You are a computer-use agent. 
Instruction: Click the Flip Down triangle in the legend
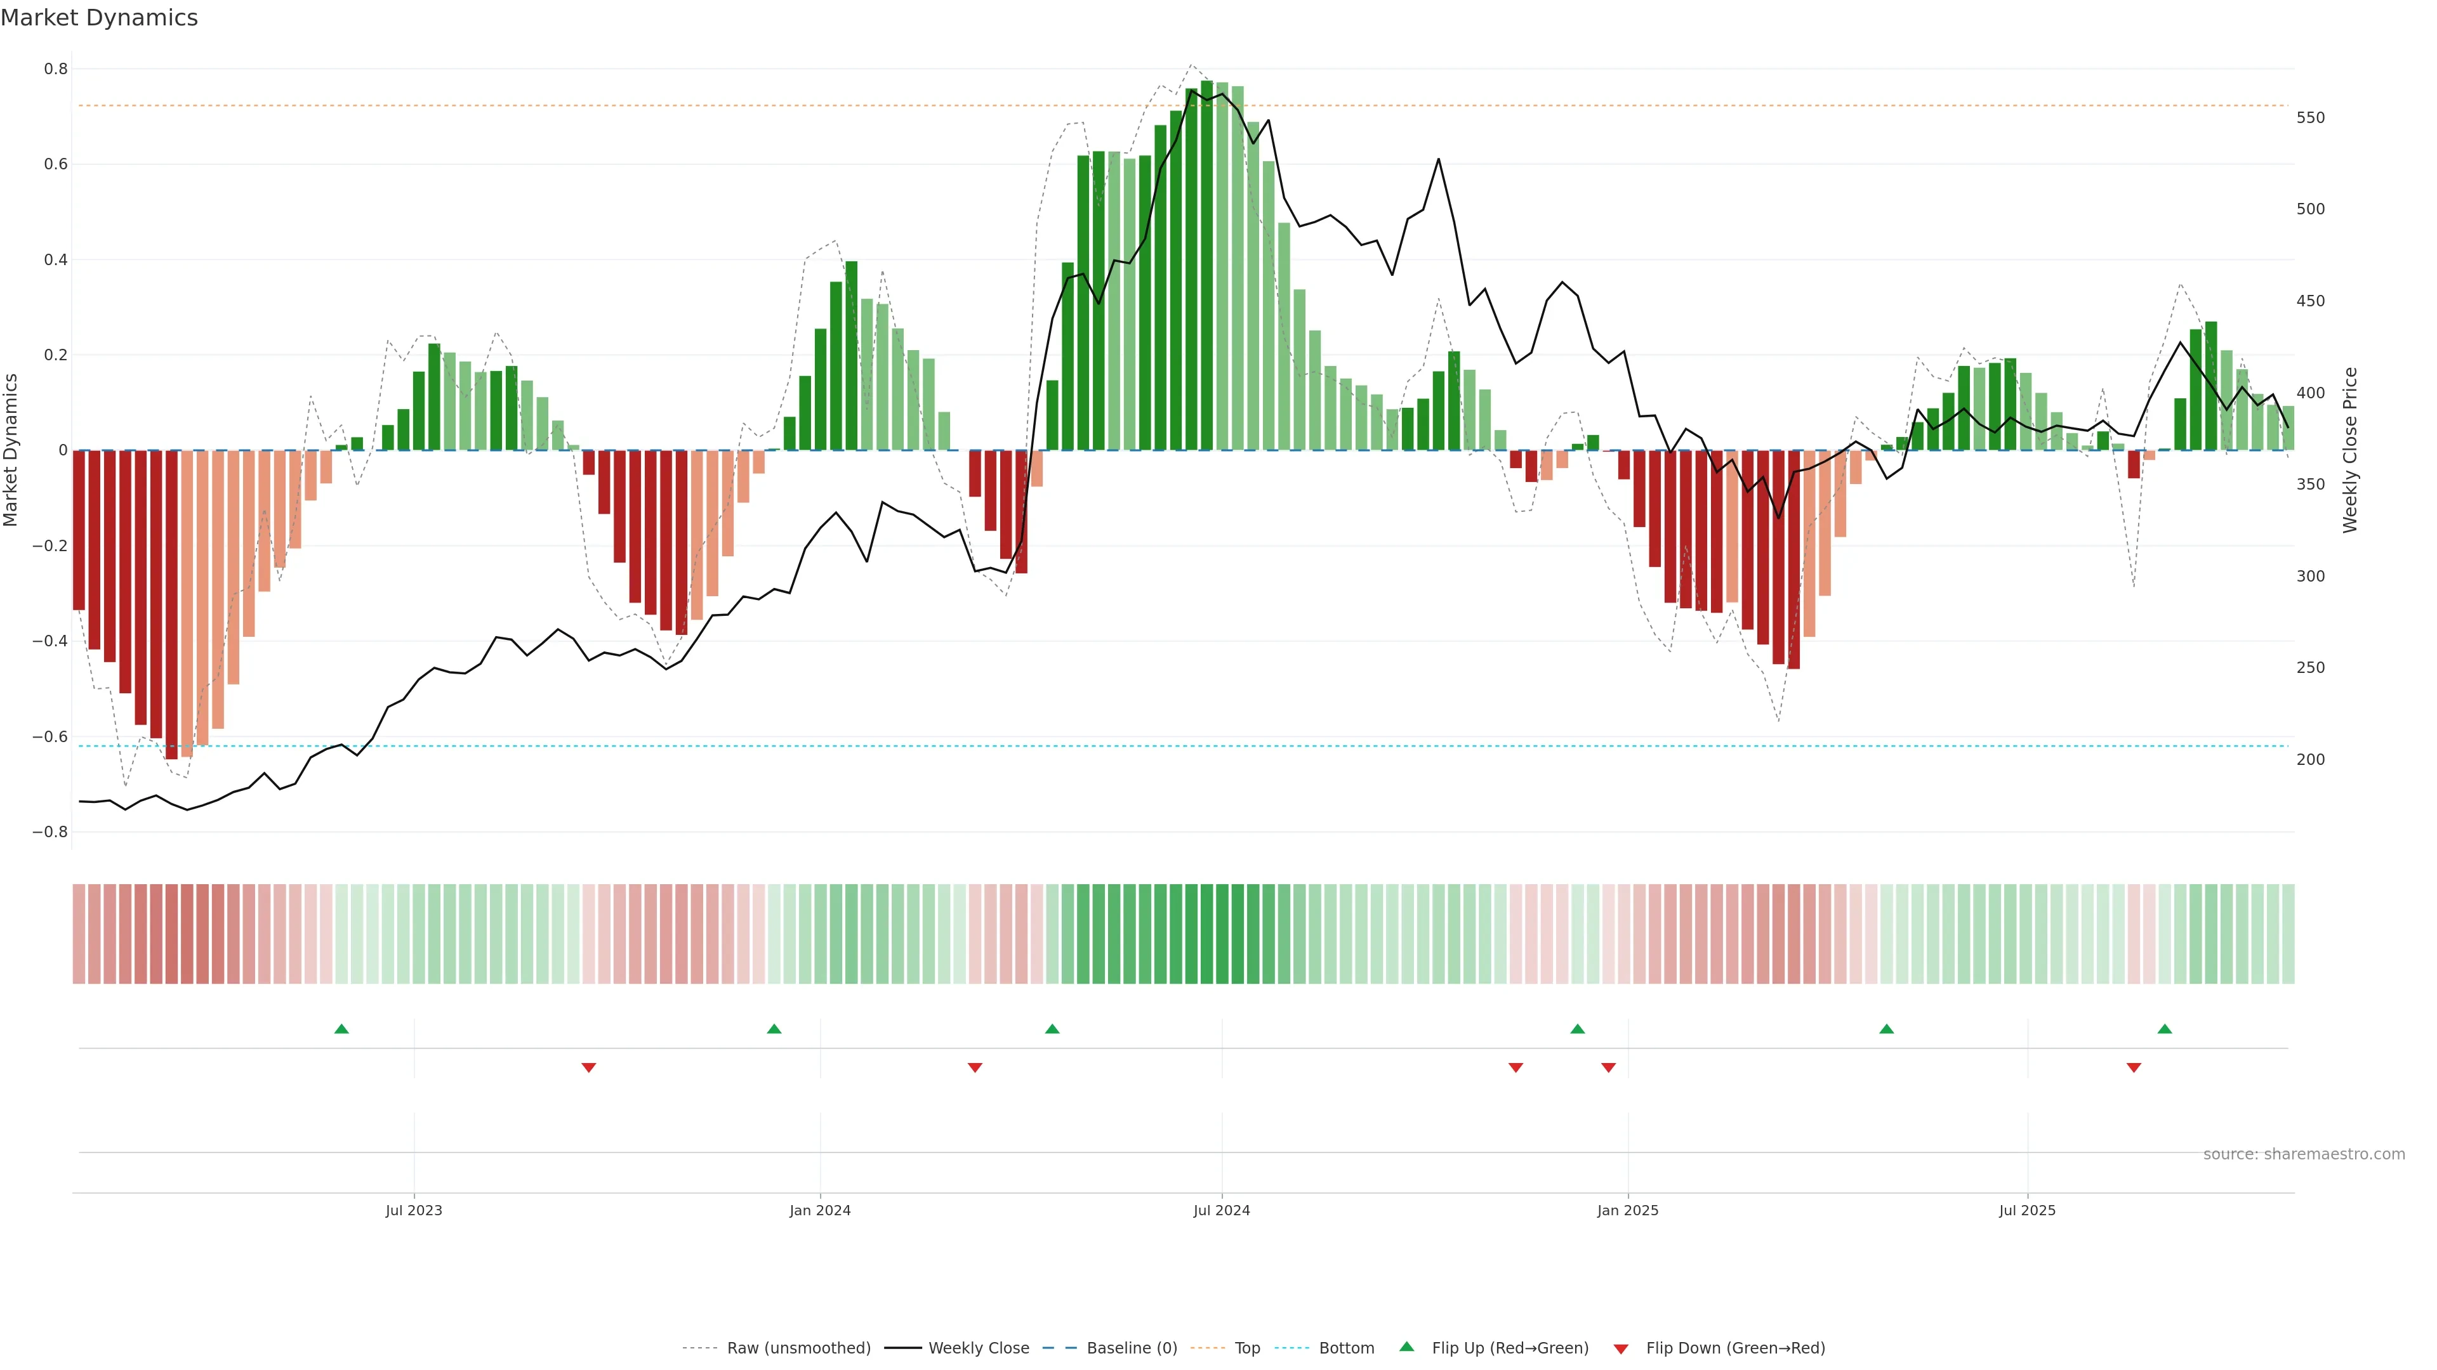pos(1621,1348)
